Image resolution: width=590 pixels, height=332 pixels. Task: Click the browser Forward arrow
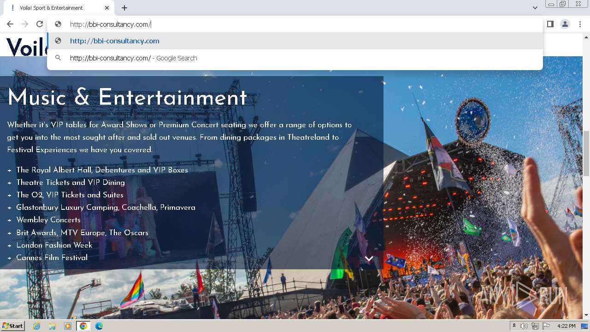25,24
